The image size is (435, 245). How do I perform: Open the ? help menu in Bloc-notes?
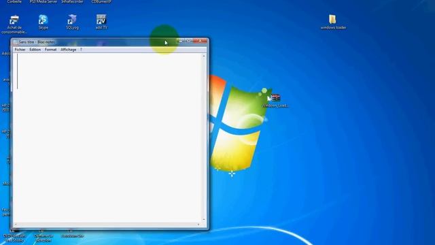pyautogui.click(x=81, y=50)
